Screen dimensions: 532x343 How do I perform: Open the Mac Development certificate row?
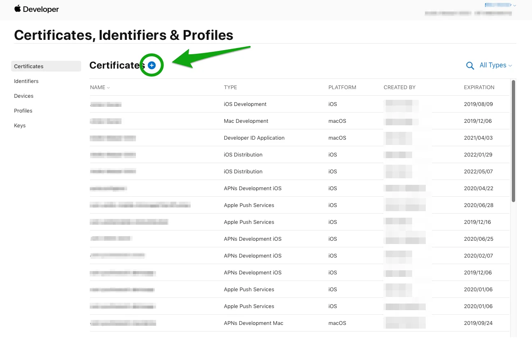tap(246, 121)
